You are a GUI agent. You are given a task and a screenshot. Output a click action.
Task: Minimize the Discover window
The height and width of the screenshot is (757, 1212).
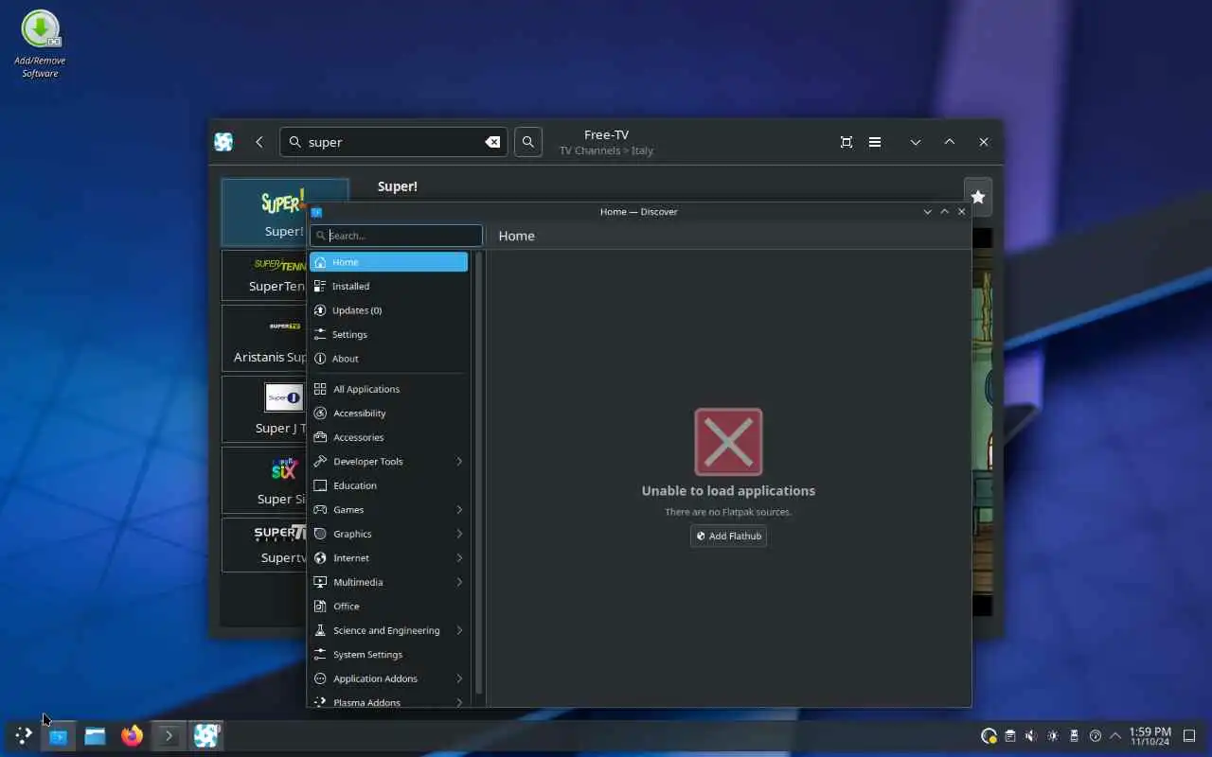928,212
